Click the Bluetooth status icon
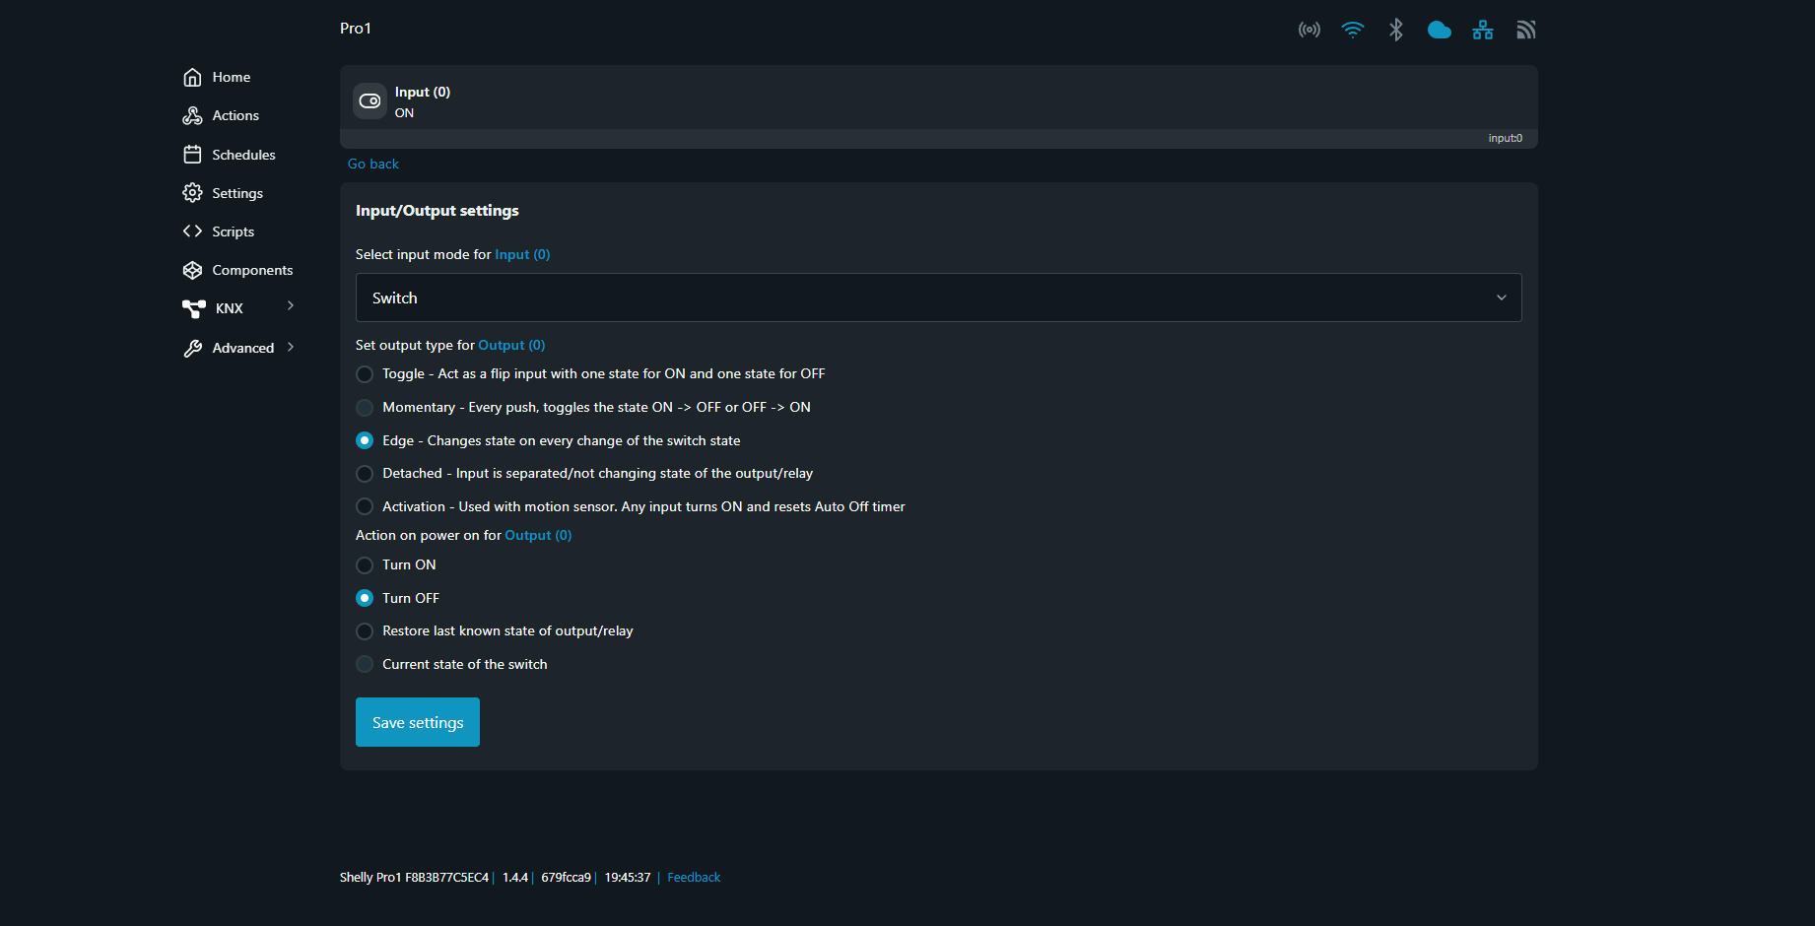The image size is (1815, 926). (1396, 30)
